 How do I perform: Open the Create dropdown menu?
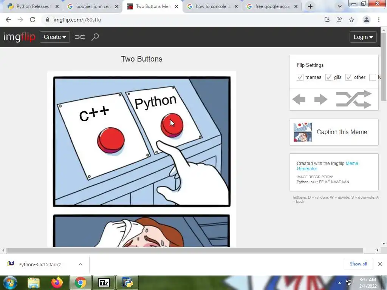pyautogui.click(x=55, y=37)
